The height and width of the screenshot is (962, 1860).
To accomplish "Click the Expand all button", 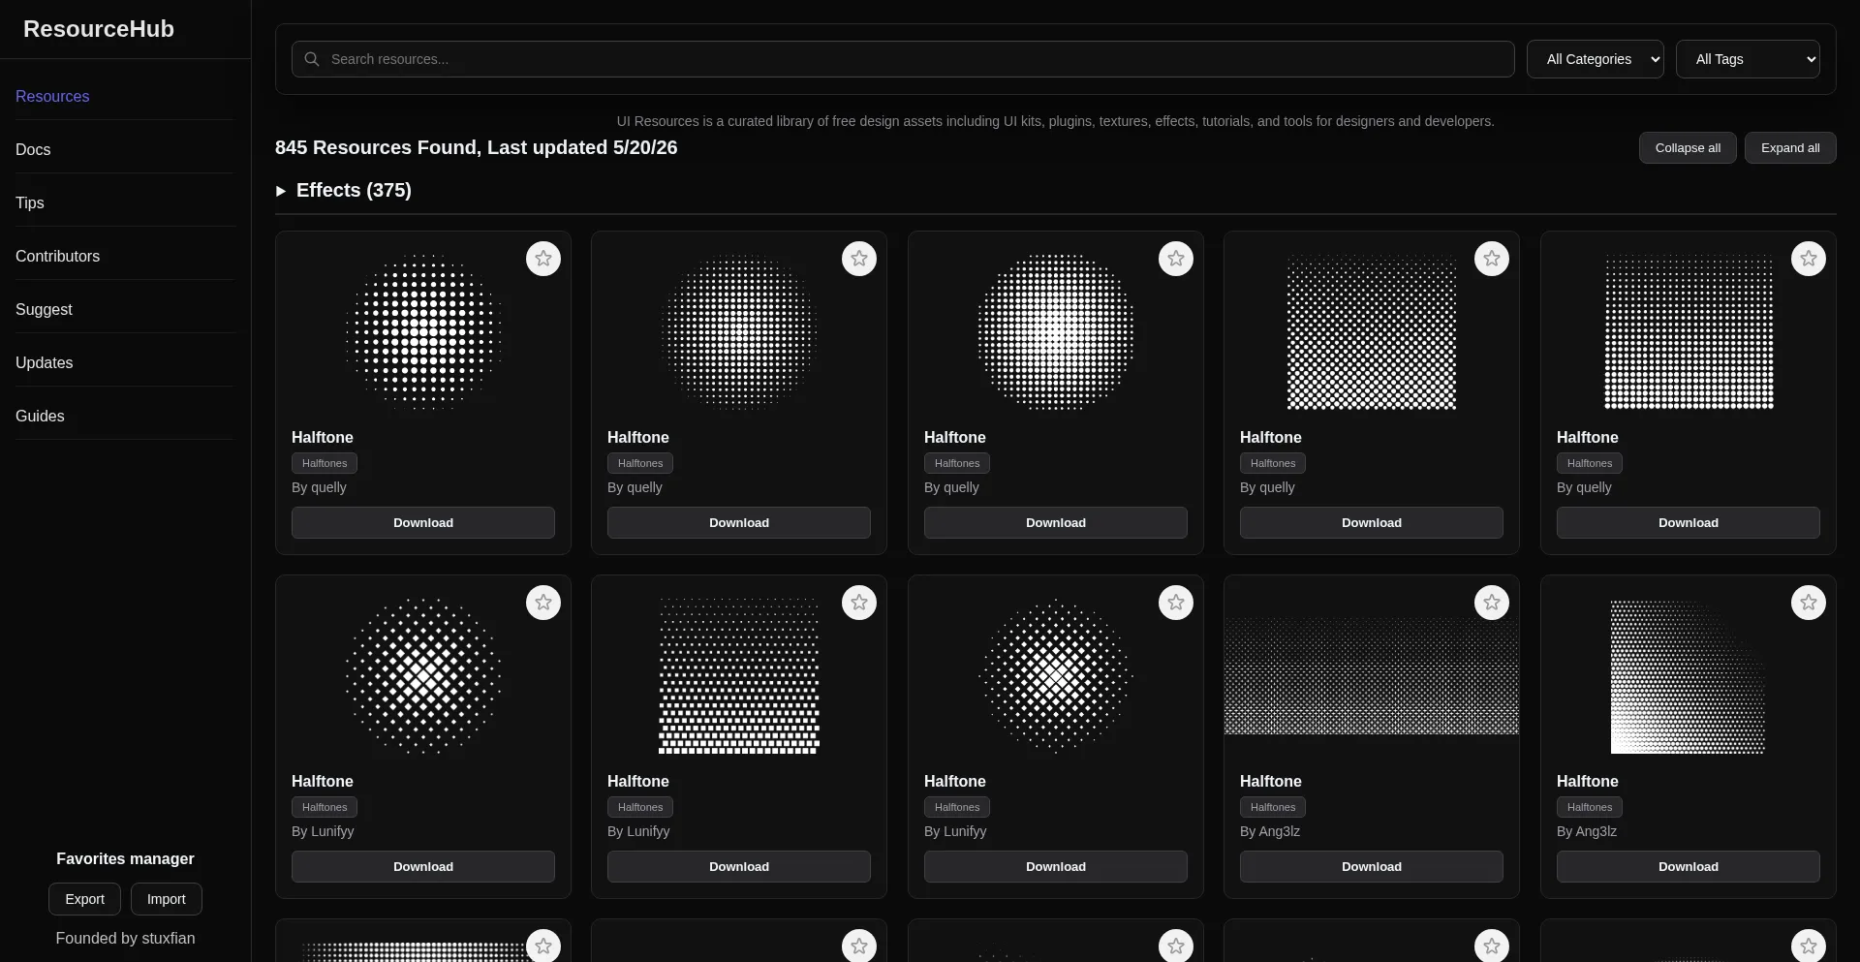I will click(1790, 148).
